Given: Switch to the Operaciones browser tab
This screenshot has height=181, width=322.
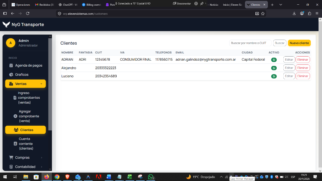Looking at the screenshot, I should 21,4.
